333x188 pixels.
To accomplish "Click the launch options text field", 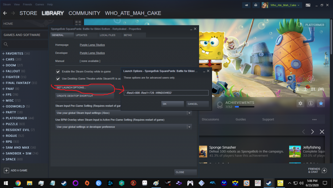I will click(166, 93).
